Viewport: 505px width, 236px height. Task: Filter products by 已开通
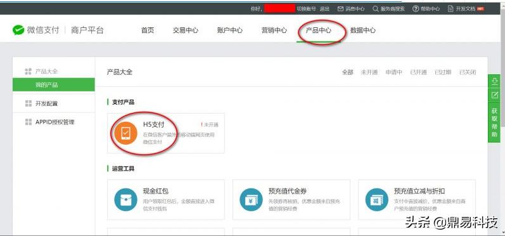click(418, 72)
